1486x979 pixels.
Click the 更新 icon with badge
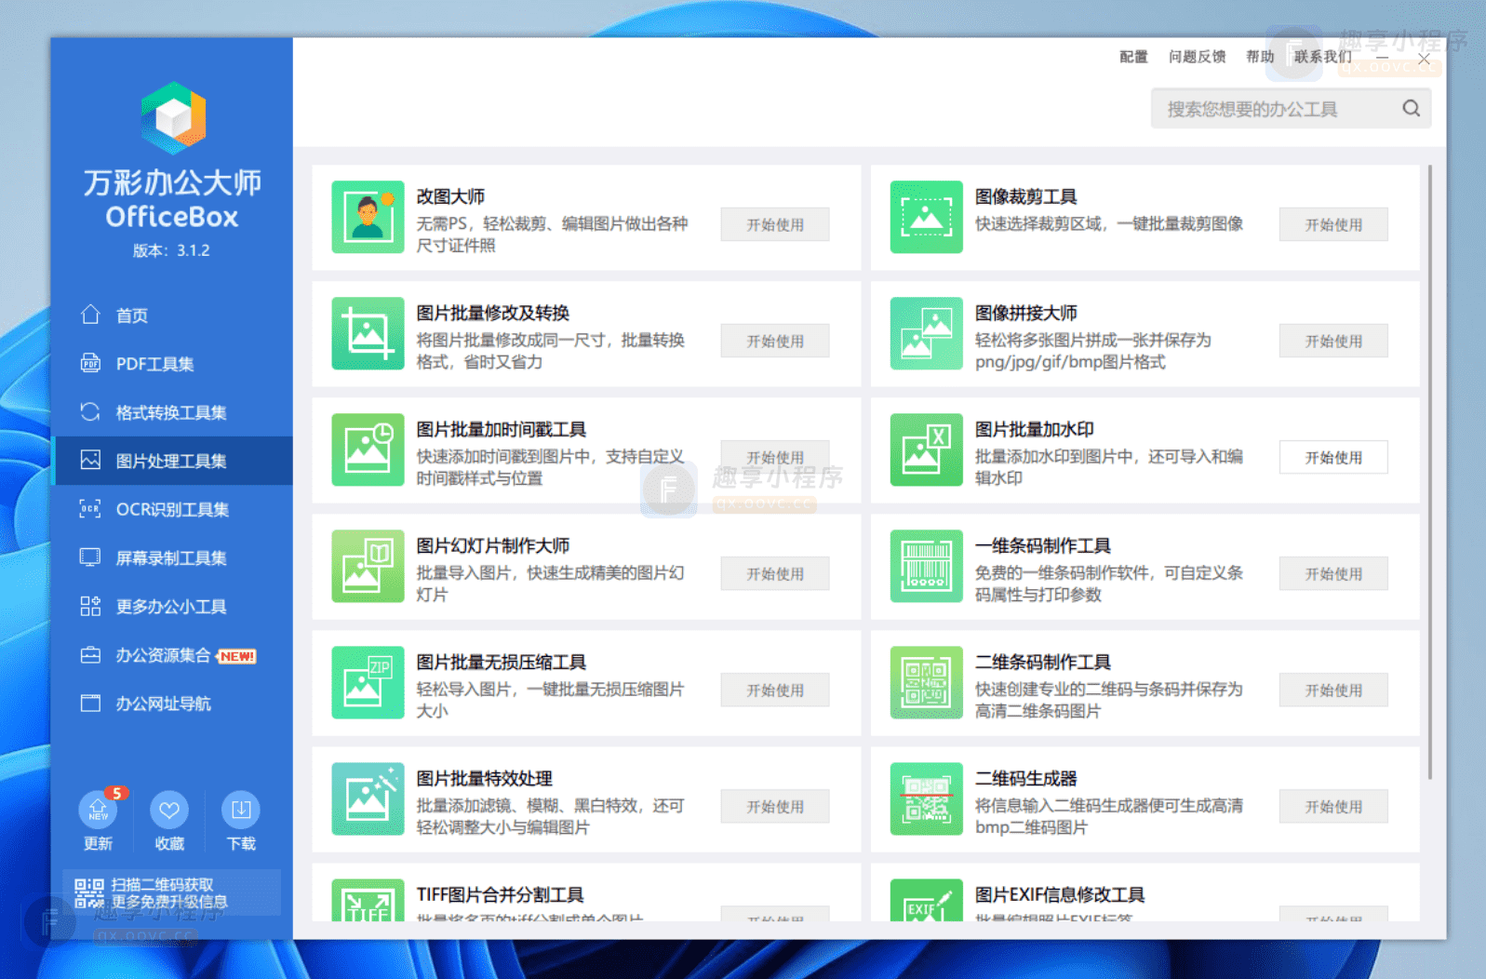(99, 809)
